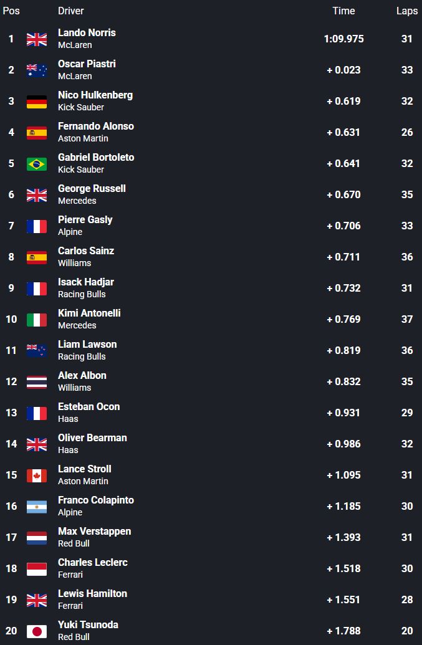
Task: Click the Laps column header
Action: click(407, 11)
